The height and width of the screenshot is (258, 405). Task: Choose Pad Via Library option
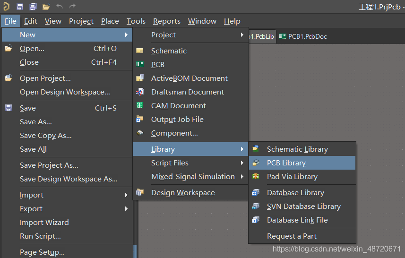tap(292, 177)
